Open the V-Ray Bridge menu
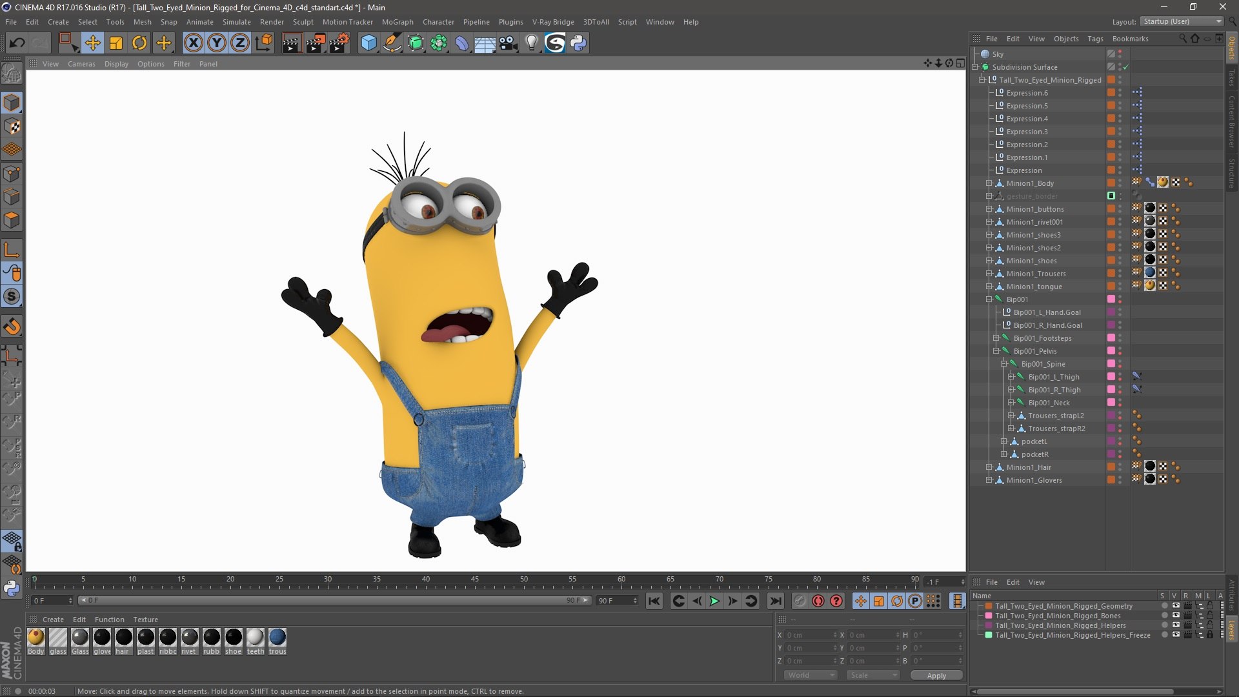This screenshot has height=697, width=1239. pos(553,22)
